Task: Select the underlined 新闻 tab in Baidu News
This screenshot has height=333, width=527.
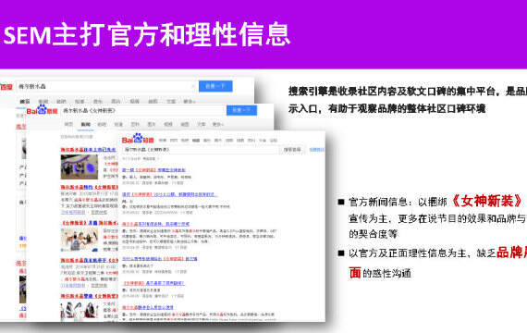Action: tap(86, 125)
